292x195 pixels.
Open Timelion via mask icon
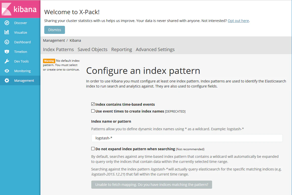click(x=7, y=52)
